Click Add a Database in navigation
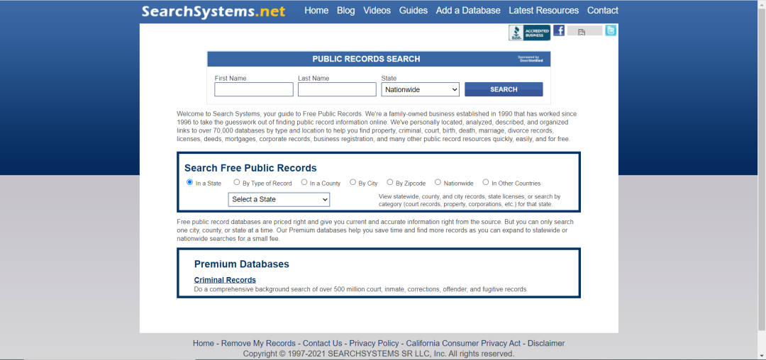Image resolution: width=766 pixels, height=360 pixels. 468,10
